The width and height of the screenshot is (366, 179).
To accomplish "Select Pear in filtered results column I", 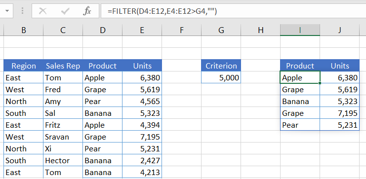I will [x=300, y=125].
